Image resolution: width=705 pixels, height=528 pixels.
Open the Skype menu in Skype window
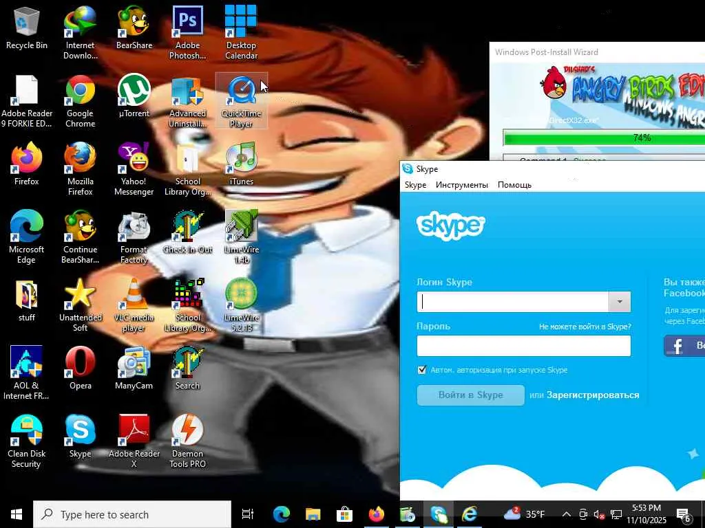pyautogui.click(x=415, y=185)
